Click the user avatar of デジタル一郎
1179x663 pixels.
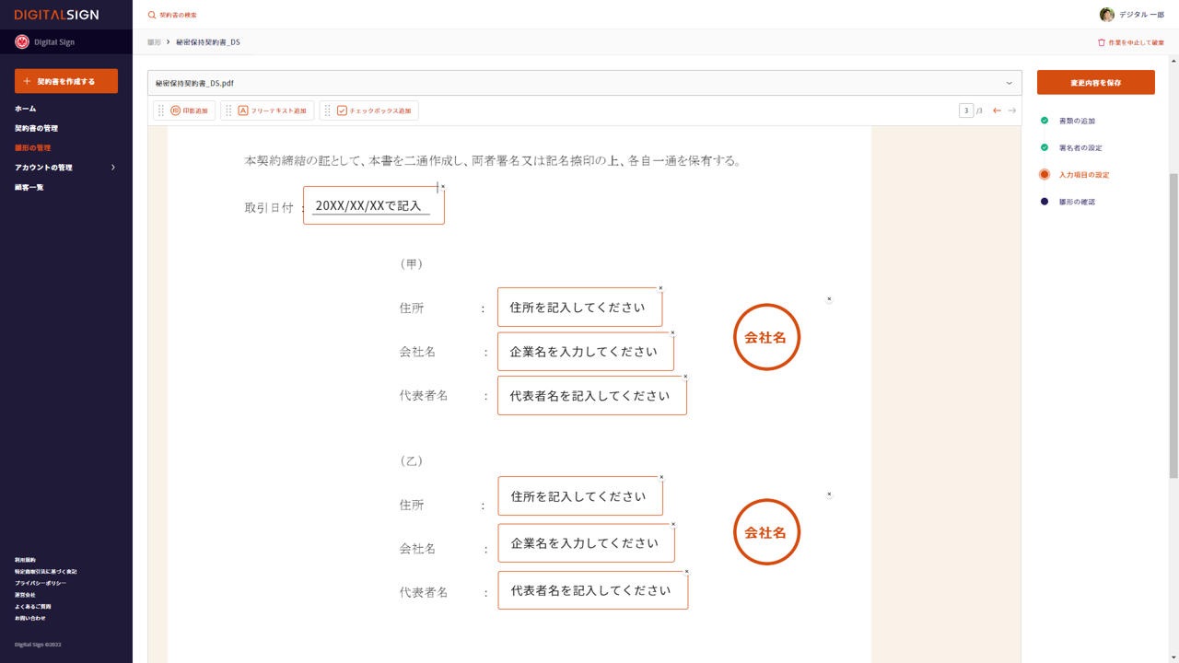pyautogui.click(x=1107, y=15)
